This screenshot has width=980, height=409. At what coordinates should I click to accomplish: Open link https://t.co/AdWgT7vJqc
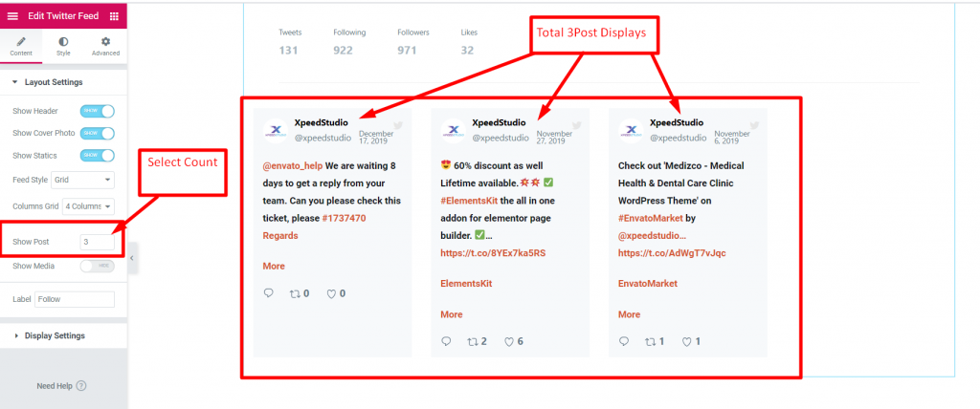click(672, 253)
